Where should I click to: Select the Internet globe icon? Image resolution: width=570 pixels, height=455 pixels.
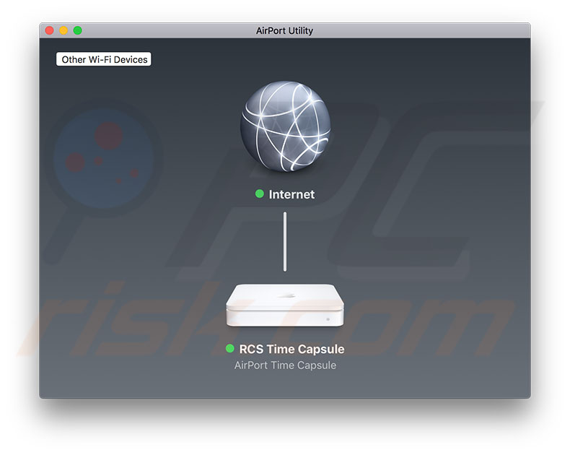[x=286, y=126]
